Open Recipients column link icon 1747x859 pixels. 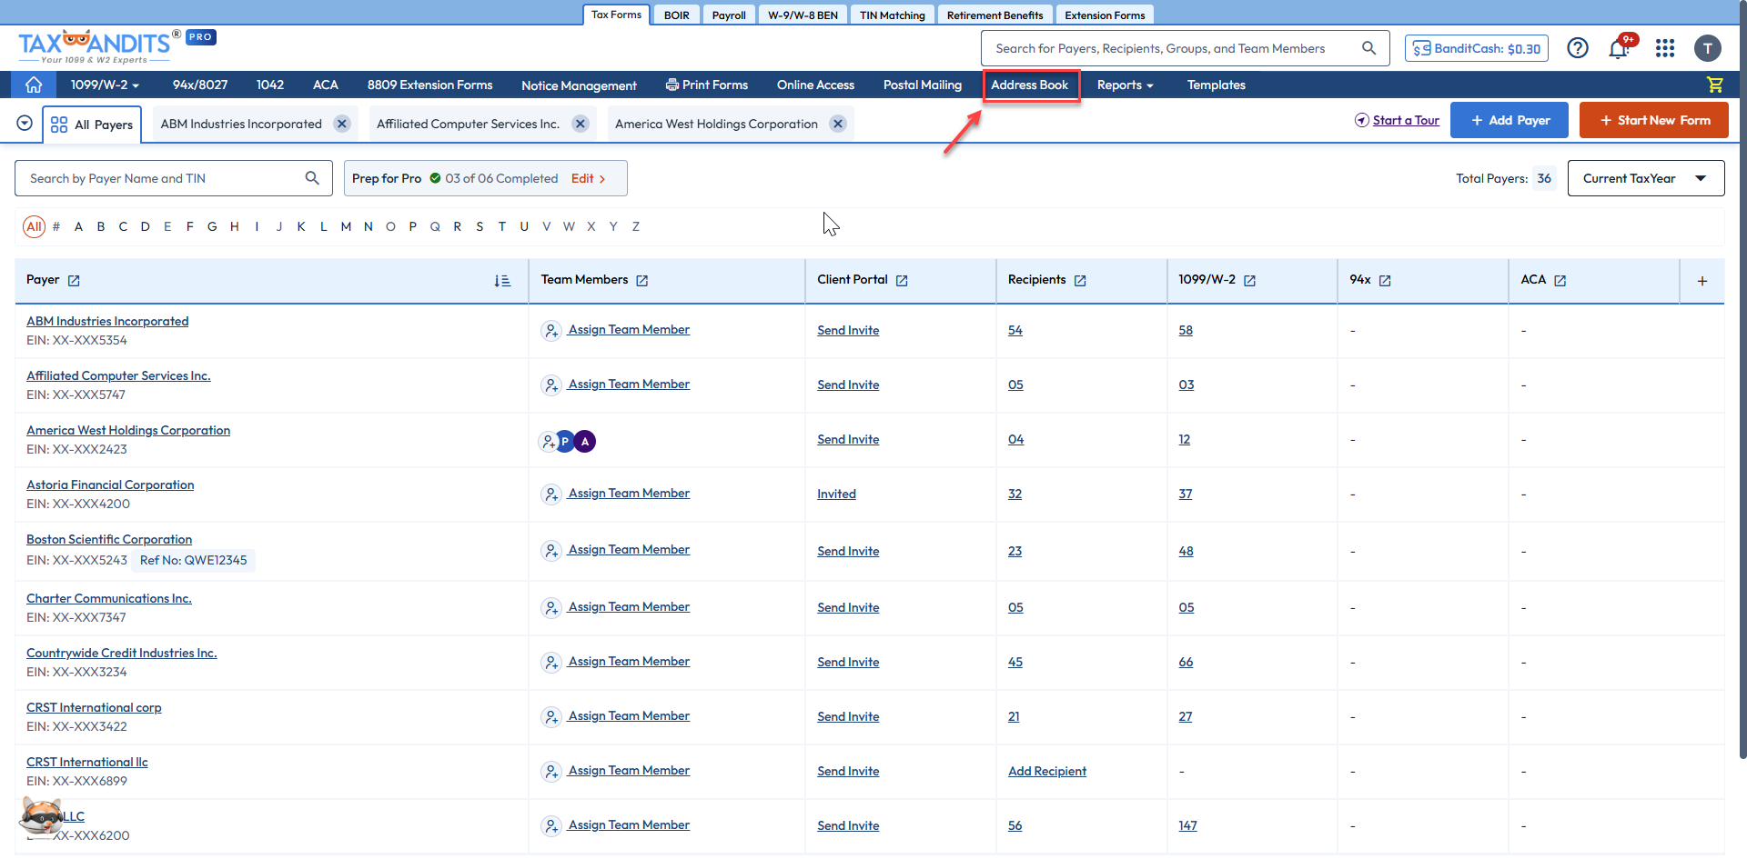coord(1080,281)
